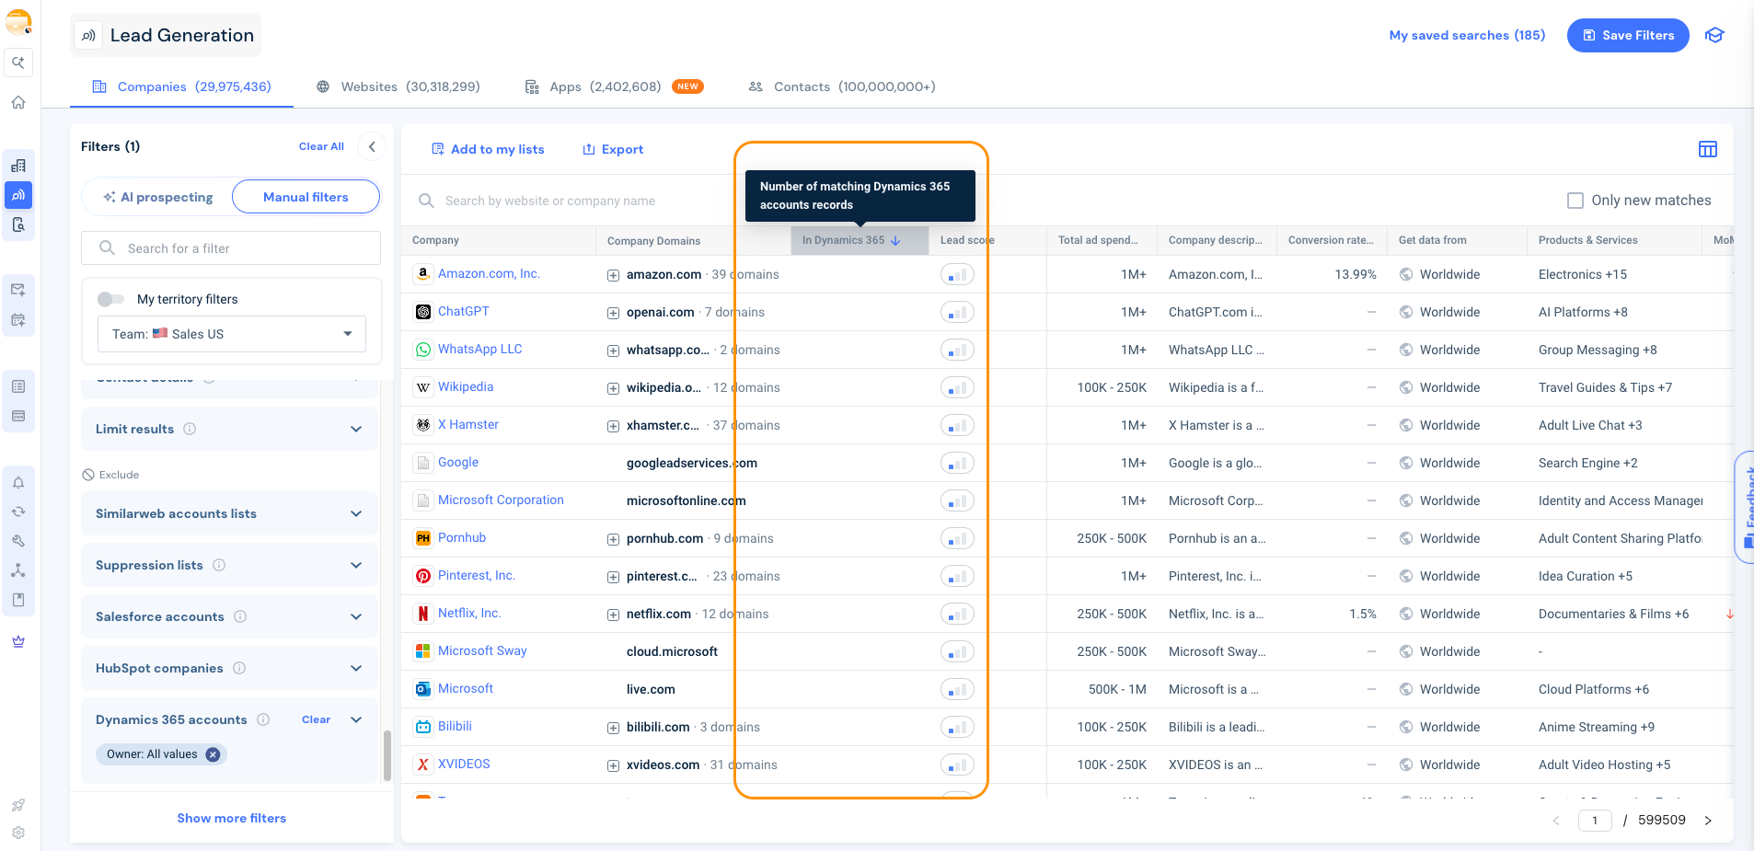Click the filters panel vertical scrollbar
The height and width of the screenshot is (851, 1754).
point(387,754)
